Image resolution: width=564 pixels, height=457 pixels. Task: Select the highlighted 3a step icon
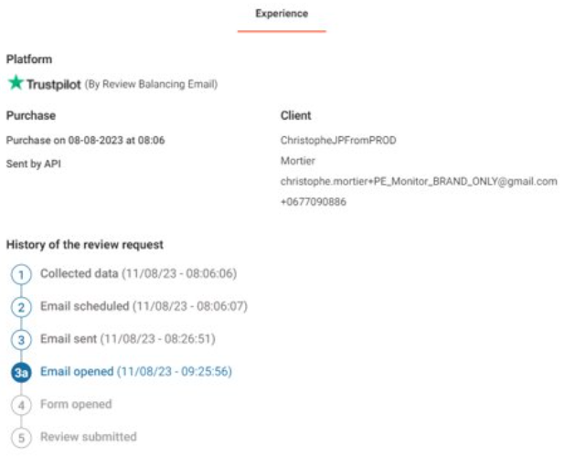pyautogui.click(x=23, y=372)
